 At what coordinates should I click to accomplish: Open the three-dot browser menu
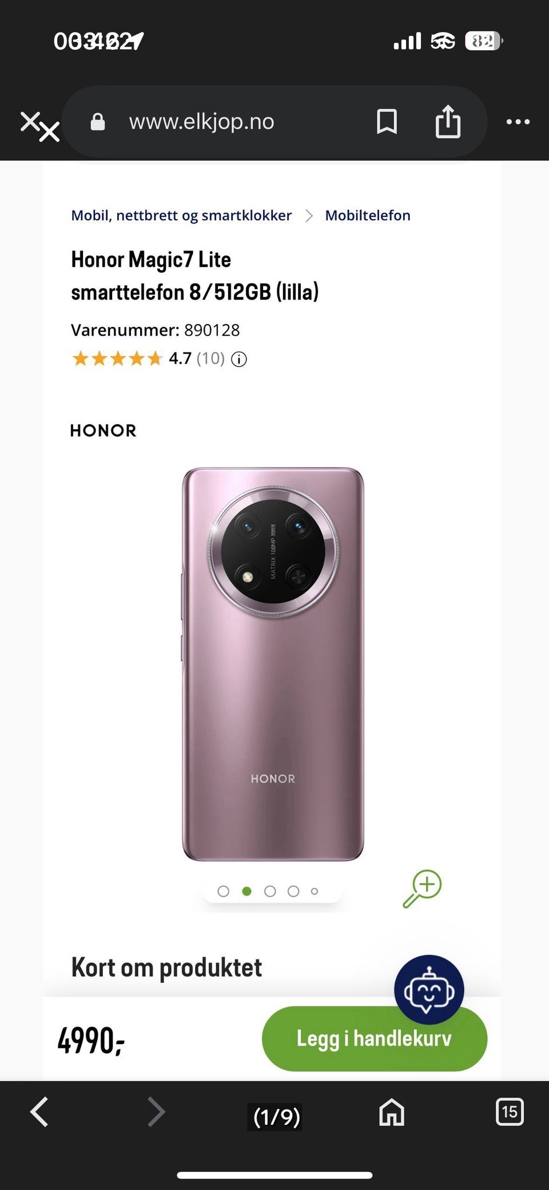tap(518, 122)
